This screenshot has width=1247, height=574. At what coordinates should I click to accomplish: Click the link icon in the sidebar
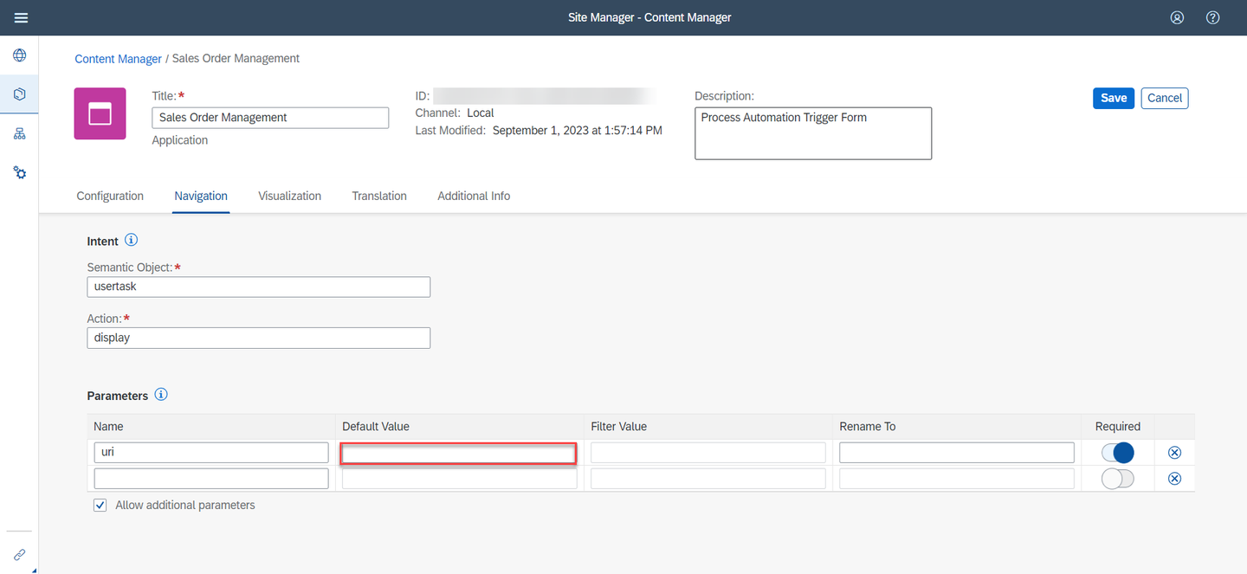click(19, 555)
